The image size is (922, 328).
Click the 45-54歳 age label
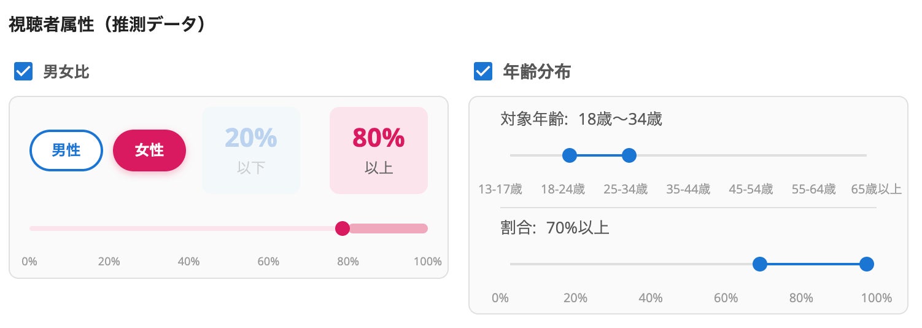(751, 189)
